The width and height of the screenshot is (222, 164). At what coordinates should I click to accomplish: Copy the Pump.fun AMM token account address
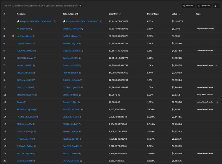coord(101,22)
